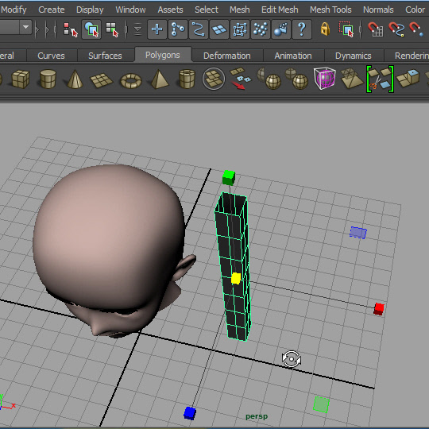Click the shelf icon with red arrow

(x=241, y=79)
